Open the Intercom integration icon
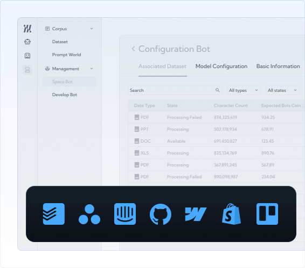 [125, 214]
